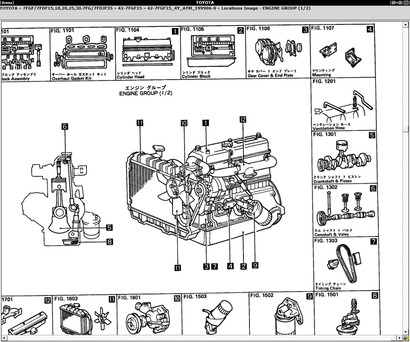
Task: Select callout 4 below the engine drawing
Action: 230,265
